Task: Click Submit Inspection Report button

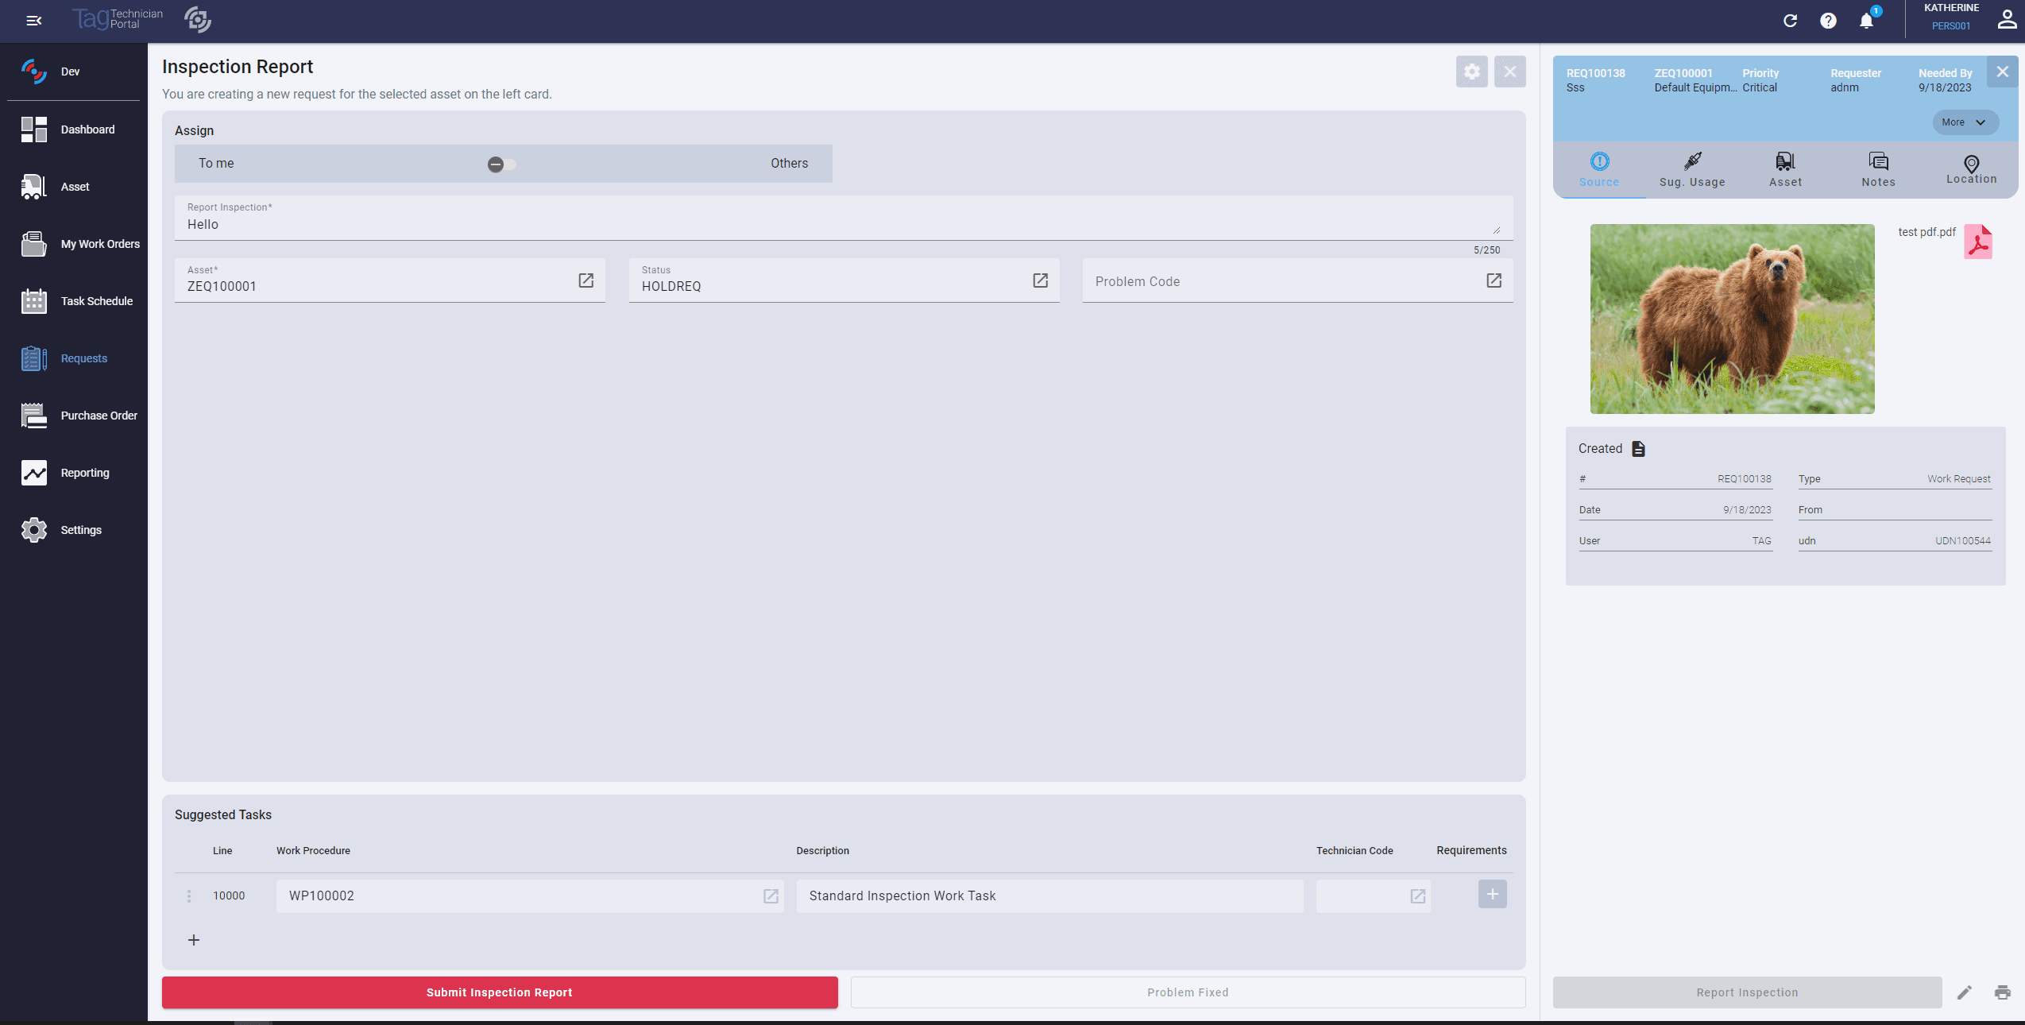Action: 500,992
